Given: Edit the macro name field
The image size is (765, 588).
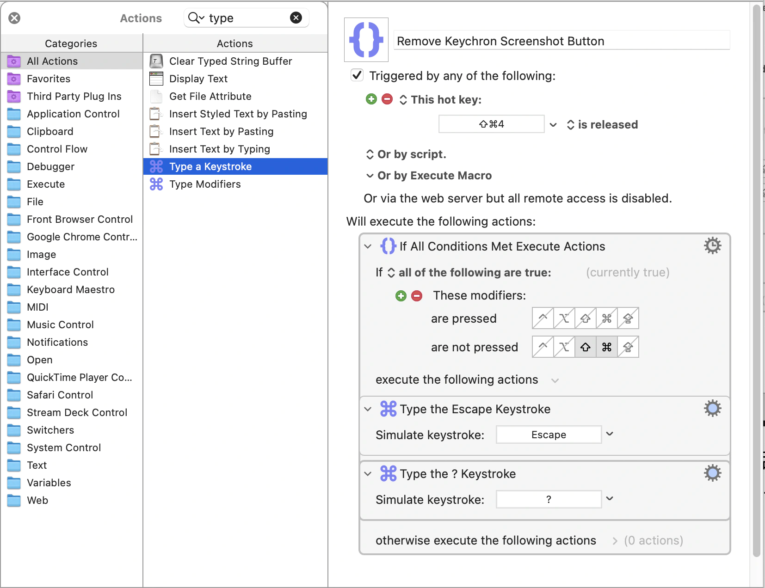Looking at the screenshot, I should coord(561,41).
